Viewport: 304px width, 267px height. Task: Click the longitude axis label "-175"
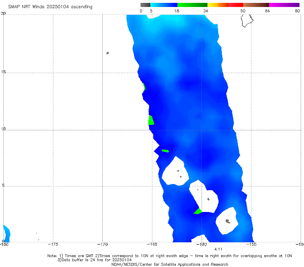[x=53, y=244]
